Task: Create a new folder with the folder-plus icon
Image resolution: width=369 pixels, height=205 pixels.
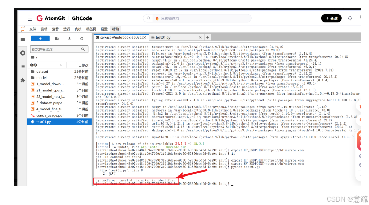Action: [x=57, y=39]
